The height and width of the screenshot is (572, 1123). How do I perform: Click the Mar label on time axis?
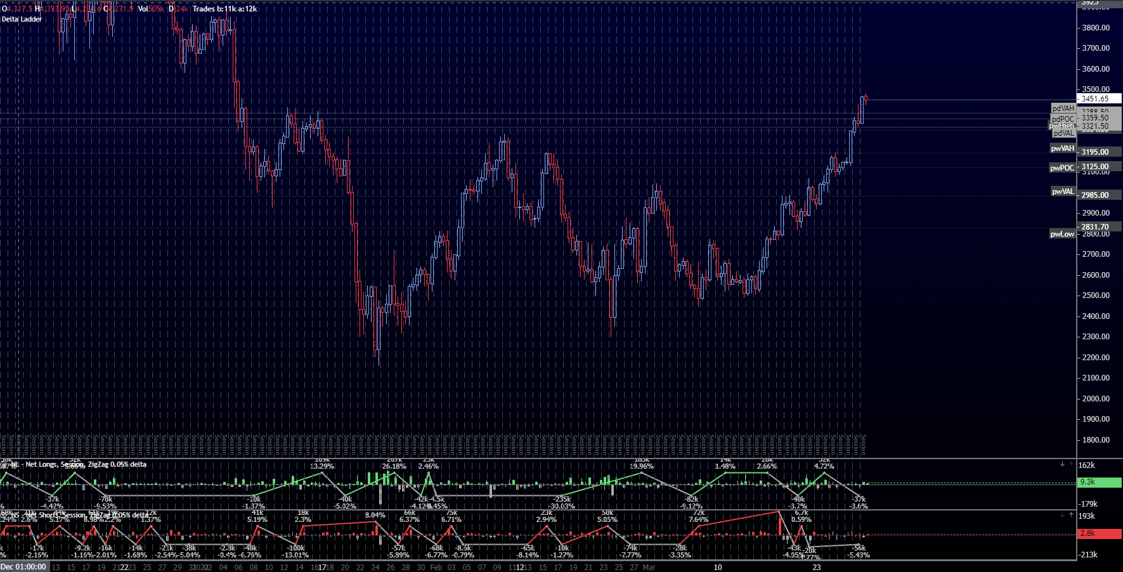(649, 567)
